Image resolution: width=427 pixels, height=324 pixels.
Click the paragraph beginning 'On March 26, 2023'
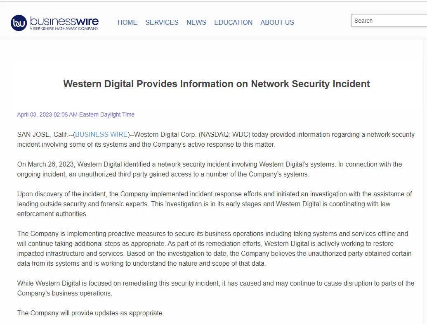(210, 169)
